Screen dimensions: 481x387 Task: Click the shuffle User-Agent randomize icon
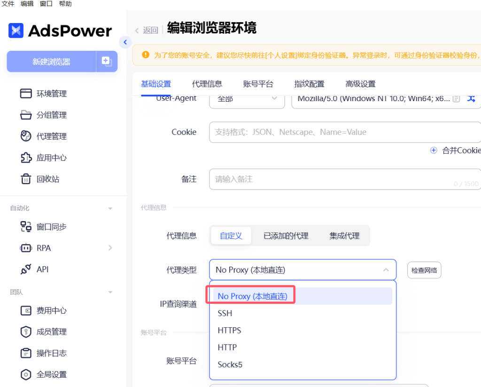click(x=471, y=99)
